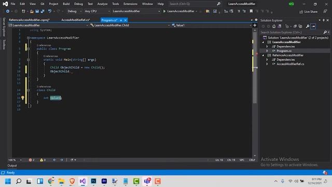Open the Windows Start menu
This screenshot has width=332, height=187.
point(8,181)
